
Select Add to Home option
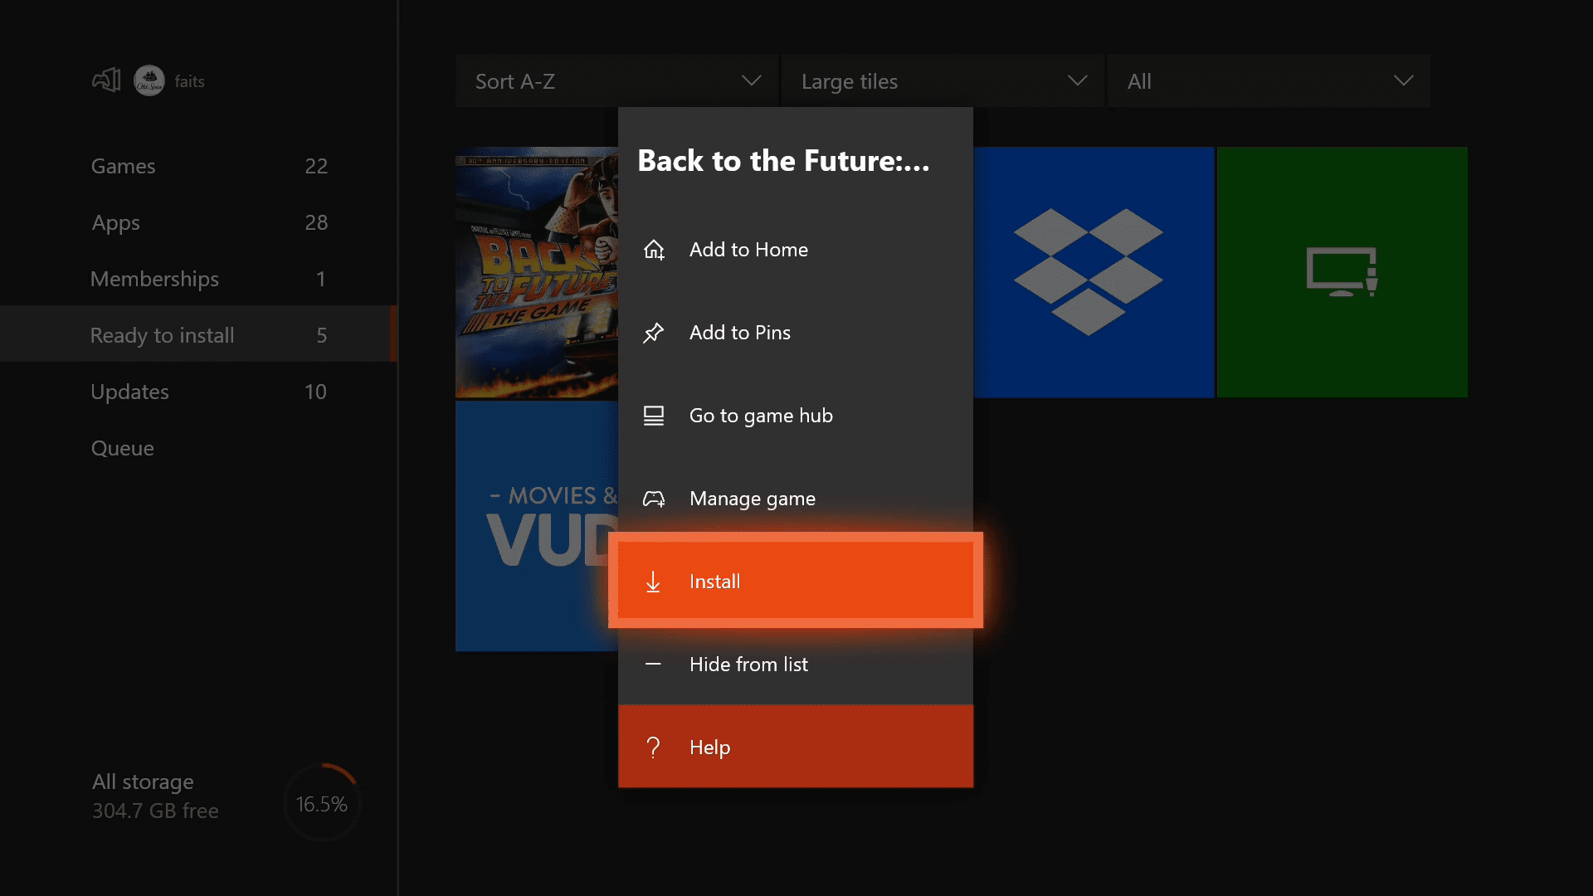point(796,248)
